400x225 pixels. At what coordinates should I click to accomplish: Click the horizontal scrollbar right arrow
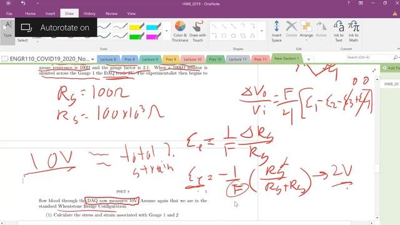pos(371,222)
